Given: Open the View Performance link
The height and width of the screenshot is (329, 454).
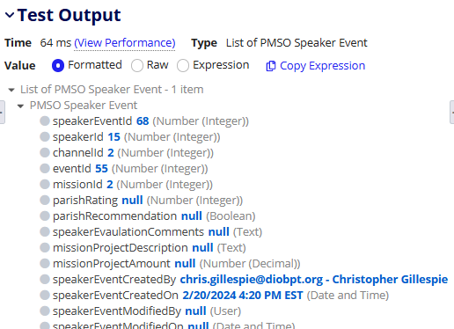Looking at the screenshot, I should [x=125, y=43].
